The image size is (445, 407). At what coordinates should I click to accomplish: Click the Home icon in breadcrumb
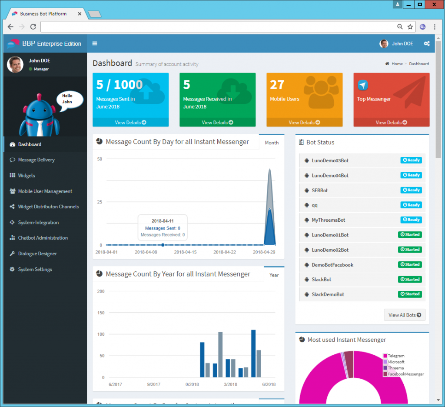(387, 63)
